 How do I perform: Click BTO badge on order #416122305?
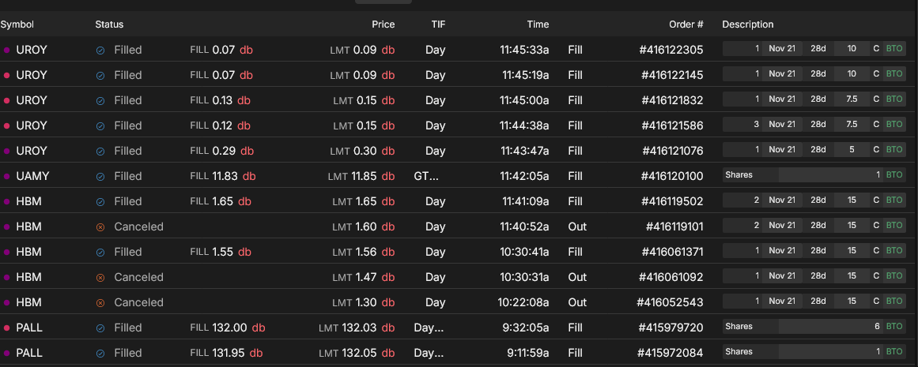(894, 49)
